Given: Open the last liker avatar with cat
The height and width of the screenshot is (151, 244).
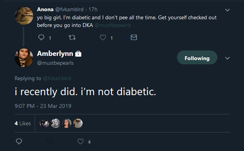Looking at the screenshot, I should point(78,123).
